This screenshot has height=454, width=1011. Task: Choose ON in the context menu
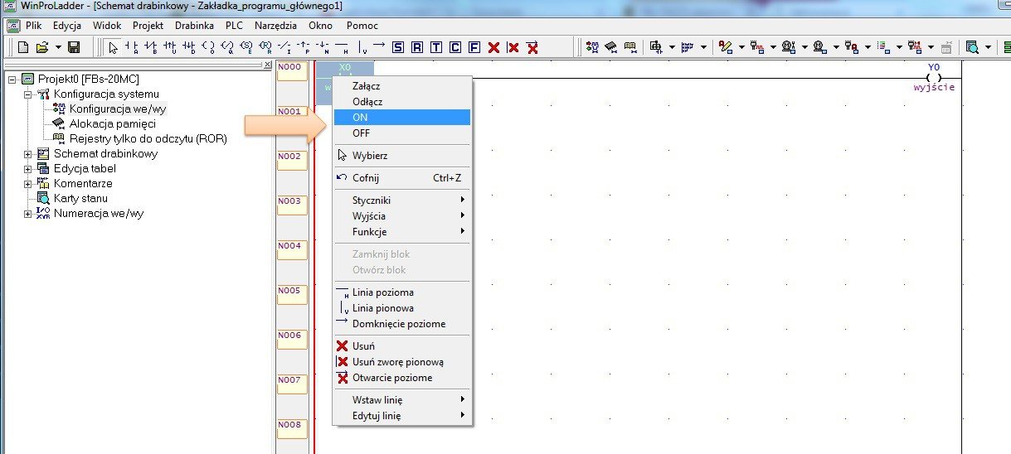[x=401, y=118]
